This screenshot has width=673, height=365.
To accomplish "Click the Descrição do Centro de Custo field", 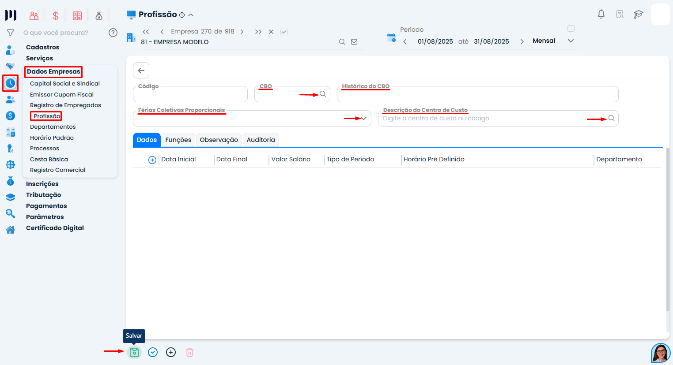I will [x=498, y=118].
